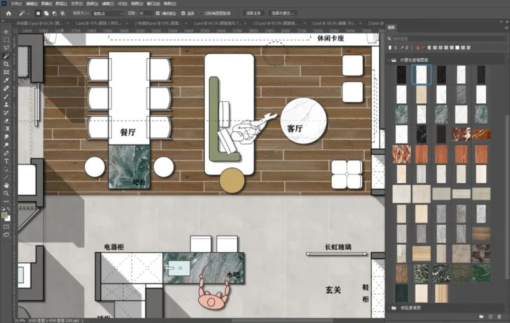Select the Horizontal Type tool
Screen dimensions: 510x323
(6, 161)
